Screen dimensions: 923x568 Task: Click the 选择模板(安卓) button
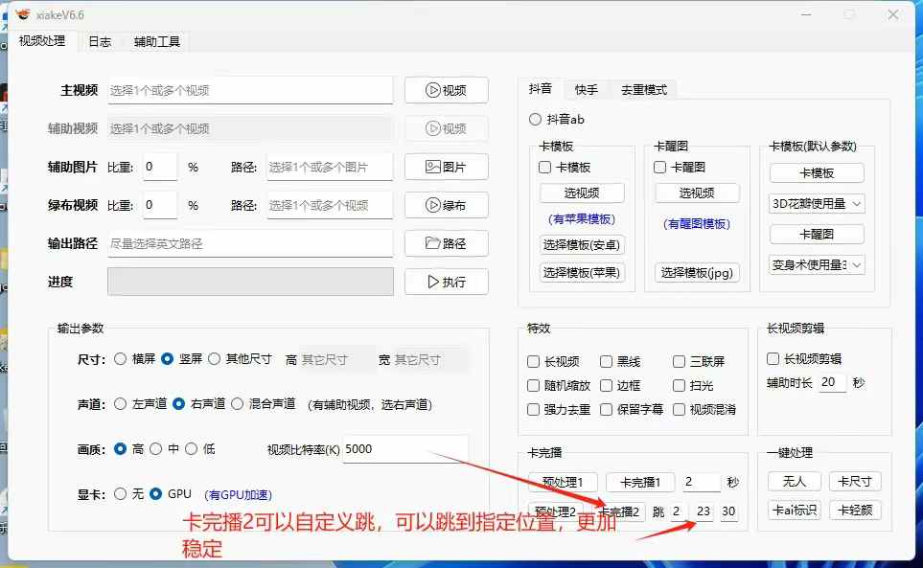(x=582, y=244)
